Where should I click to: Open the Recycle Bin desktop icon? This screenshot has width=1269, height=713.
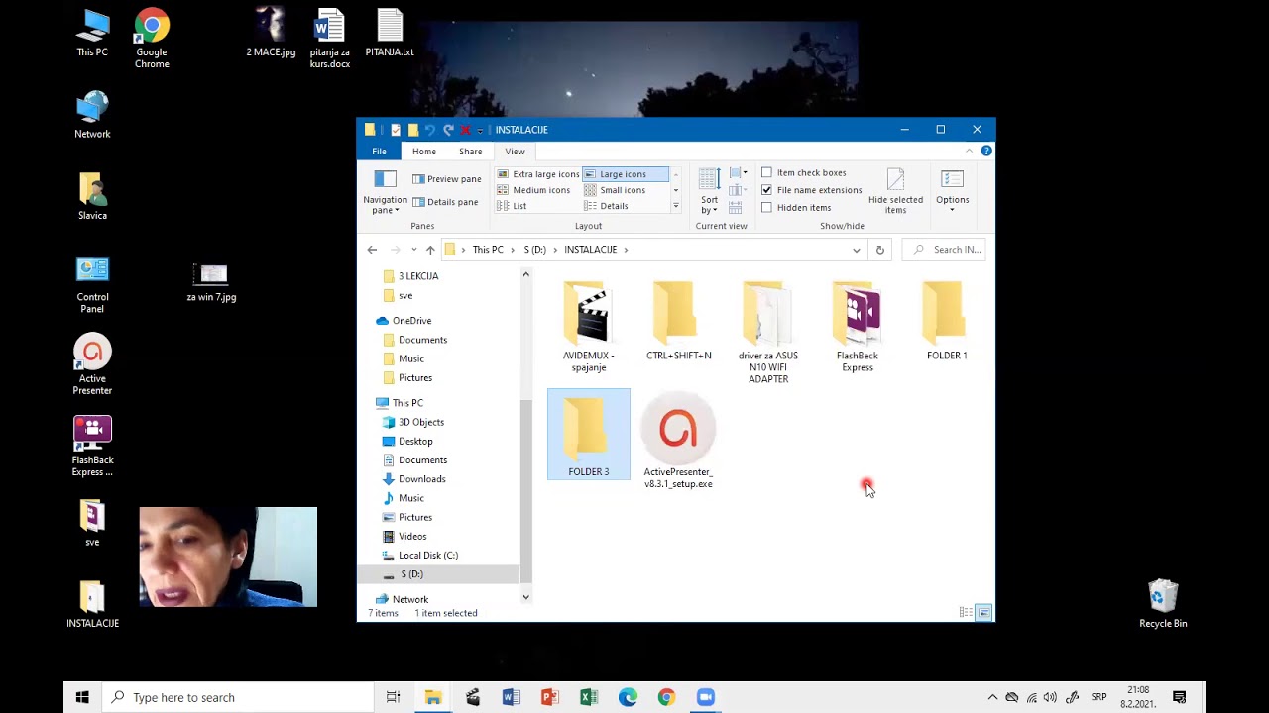[x=1163, y=604]
